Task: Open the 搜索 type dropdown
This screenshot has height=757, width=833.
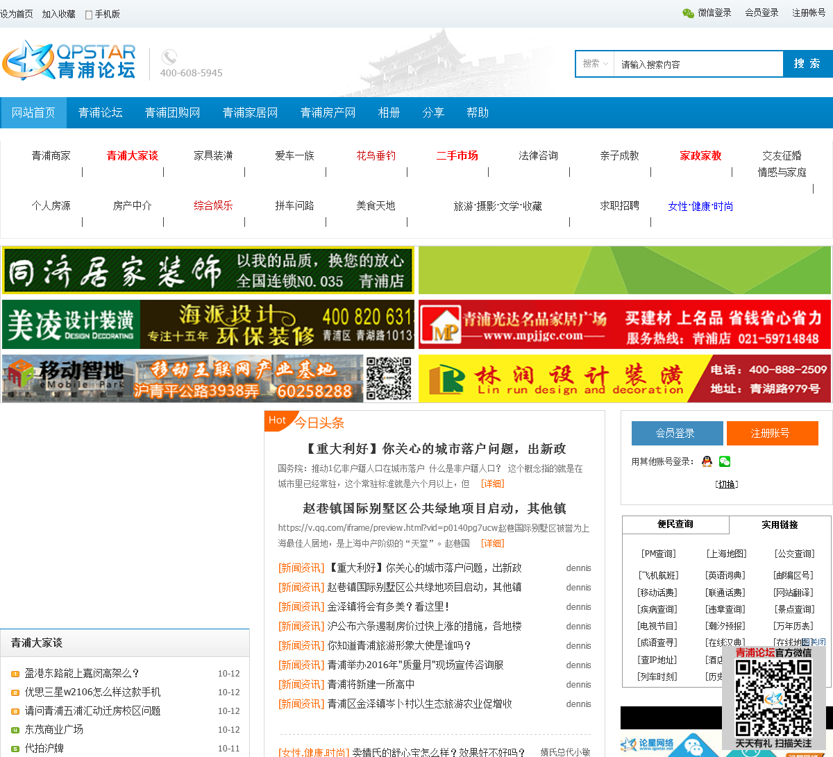Action: point(595,64)
